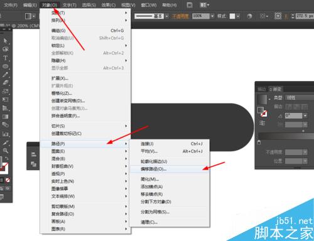The image size is (314, 241).
Task: Open the 编辑(E) menu
Action: (x=30, y=5)
